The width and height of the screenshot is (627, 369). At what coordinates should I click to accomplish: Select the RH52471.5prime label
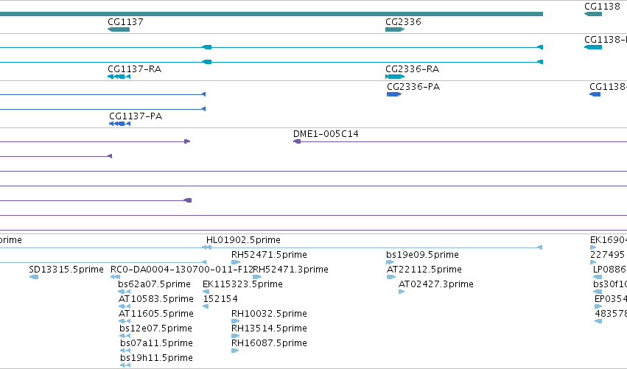tap(269, 255)
